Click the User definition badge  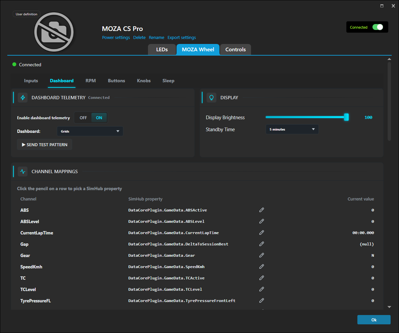pyautogui.click(x=27, y=14)
